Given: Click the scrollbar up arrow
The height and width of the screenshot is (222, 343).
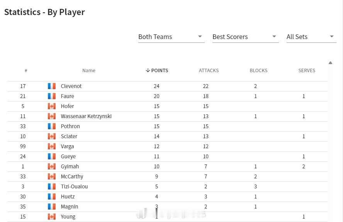Looking at the screenshot, I should [x=330, y=63].
